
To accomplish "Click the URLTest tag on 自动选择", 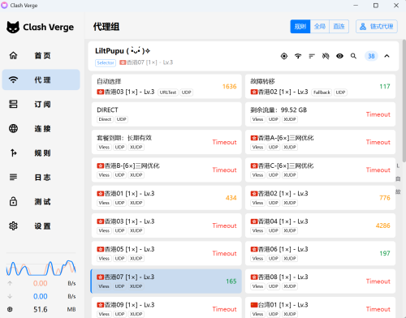I will (x=168, y=92).
